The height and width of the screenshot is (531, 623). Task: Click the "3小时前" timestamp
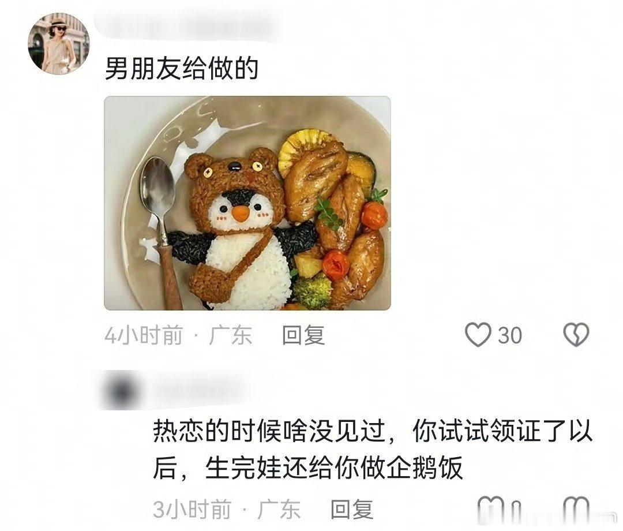coord(192,509)
